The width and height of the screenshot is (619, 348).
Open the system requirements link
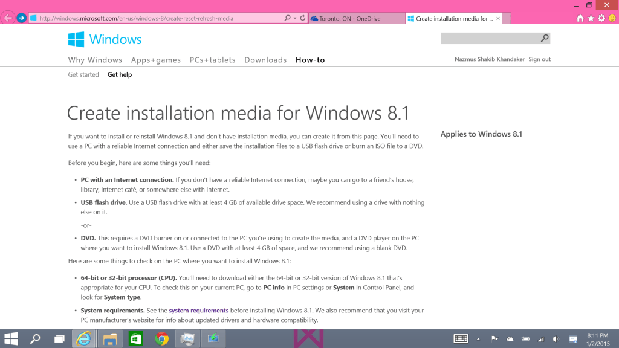point(198,311)
